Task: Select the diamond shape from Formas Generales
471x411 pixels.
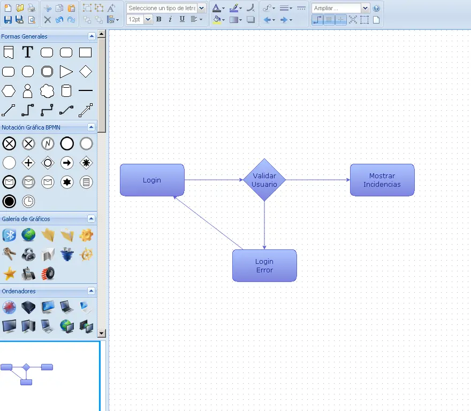Action: click(x=85, y=71)
